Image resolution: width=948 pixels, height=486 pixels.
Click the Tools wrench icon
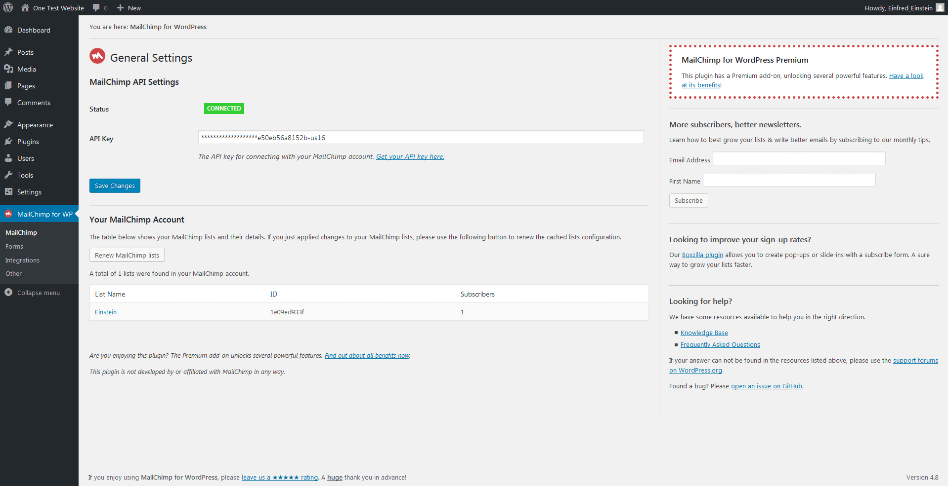coord(8,175)
